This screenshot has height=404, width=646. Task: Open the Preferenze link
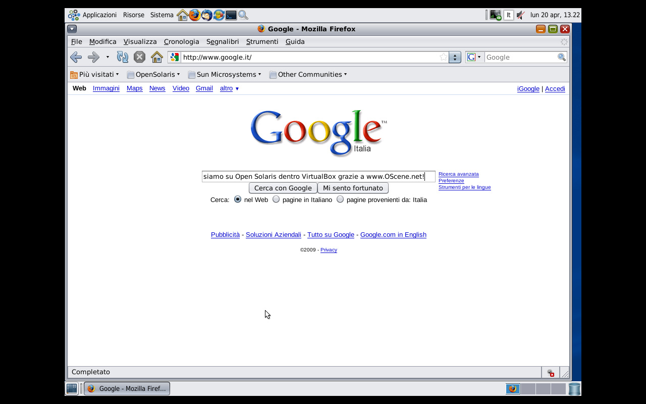coord(451,181)
